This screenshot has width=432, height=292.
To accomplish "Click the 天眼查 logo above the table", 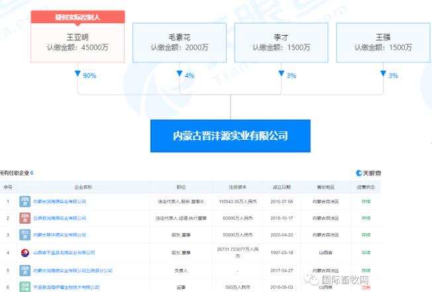I will coord(368,173).
